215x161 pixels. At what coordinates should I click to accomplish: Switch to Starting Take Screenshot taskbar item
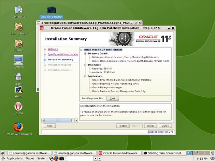(164, 153)
